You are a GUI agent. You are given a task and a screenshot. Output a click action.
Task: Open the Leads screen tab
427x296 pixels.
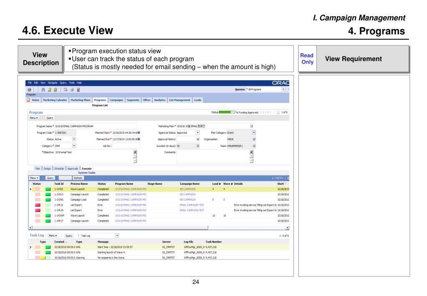198,100
